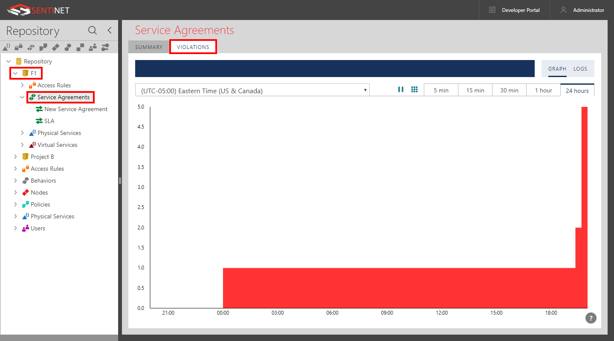Expand the Project B folder
Image resolution: width=614 pixels, height=341 pixels.
point(15,157)
